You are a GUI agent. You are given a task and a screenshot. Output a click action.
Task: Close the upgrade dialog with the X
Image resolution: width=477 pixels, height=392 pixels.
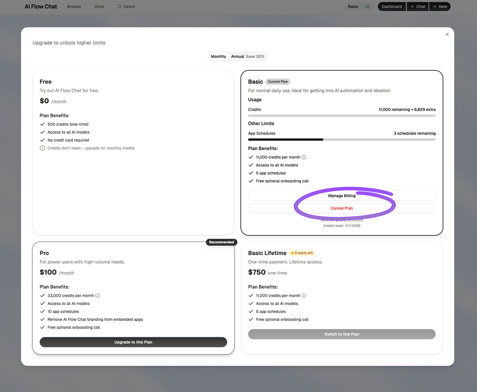pyautogui.click(x=447, y=34)
